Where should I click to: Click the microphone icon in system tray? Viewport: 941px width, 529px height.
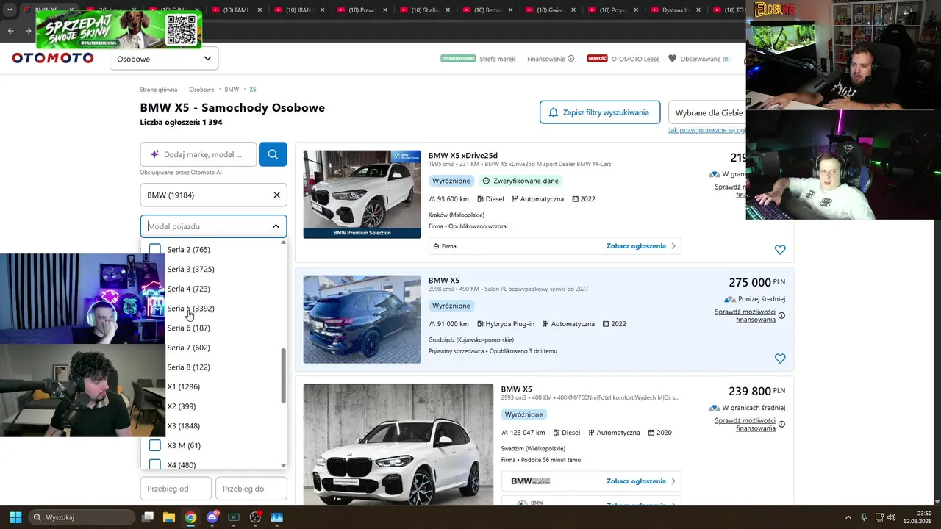(x=864, y=517)
